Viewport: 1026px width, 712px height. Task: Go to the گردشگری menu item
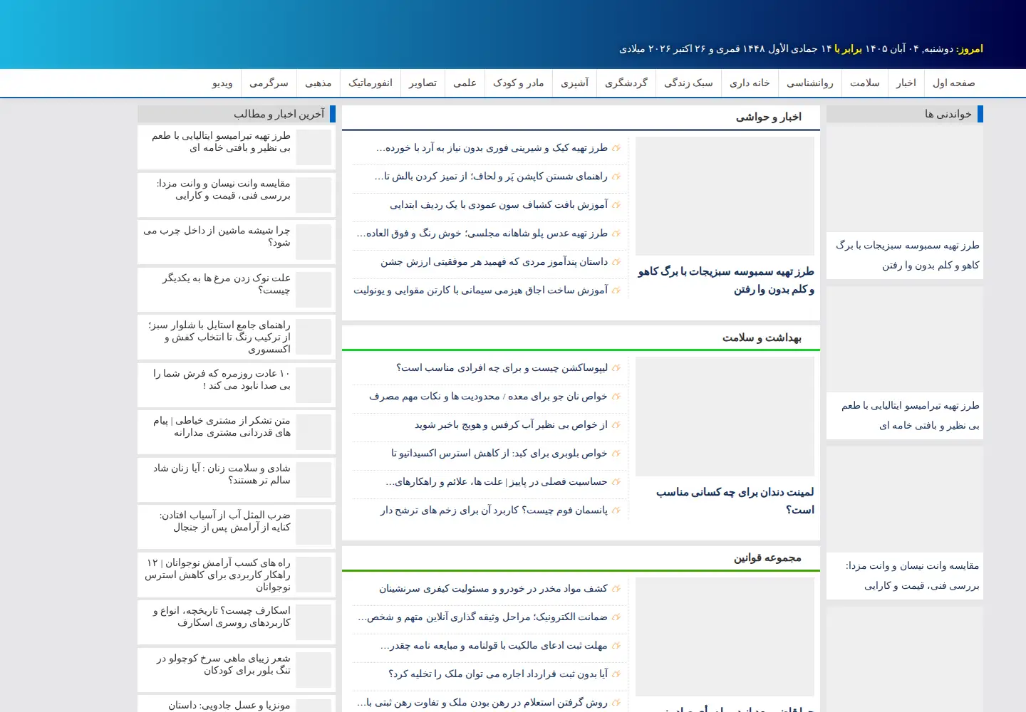[626, 83]
